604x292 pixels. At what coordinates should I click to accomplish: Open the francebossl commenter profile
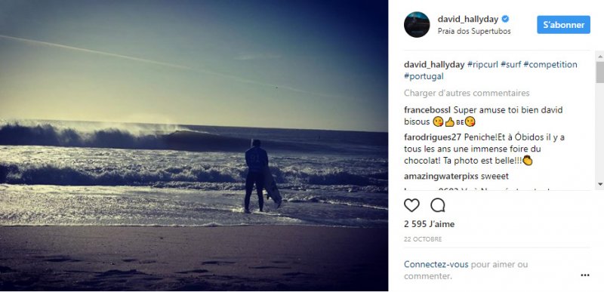427,110
